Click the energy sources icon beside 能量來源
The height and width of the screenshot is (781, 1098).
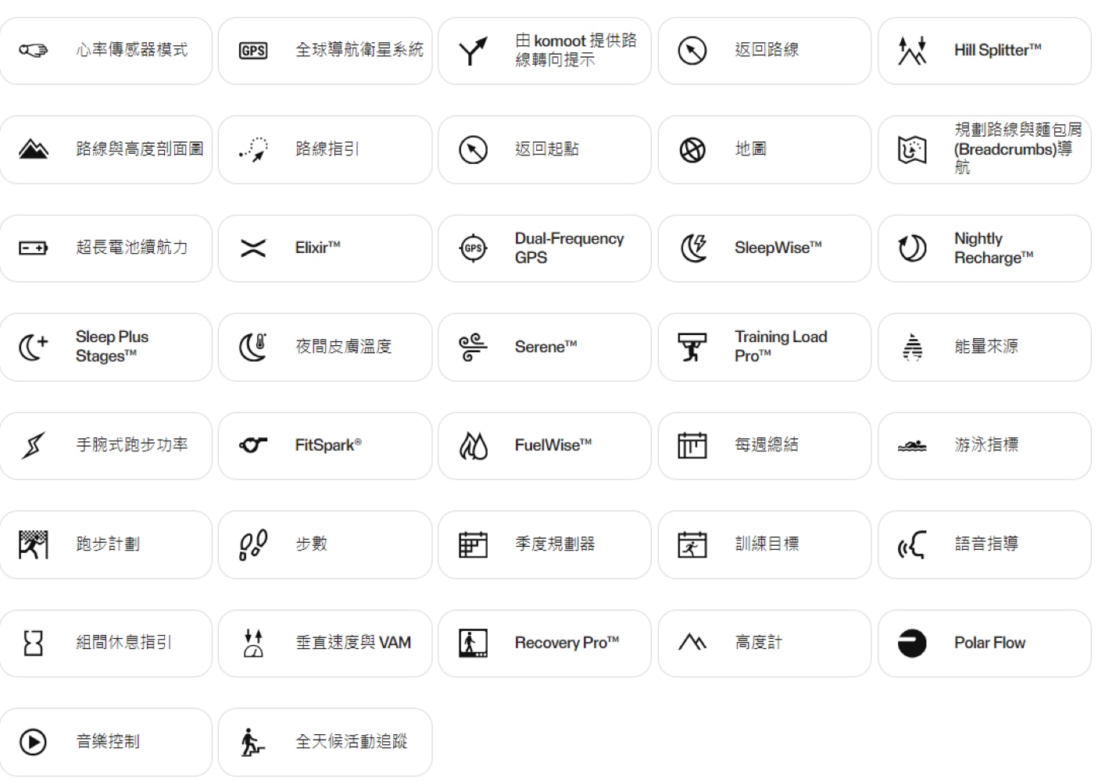(x=912, y=348)
